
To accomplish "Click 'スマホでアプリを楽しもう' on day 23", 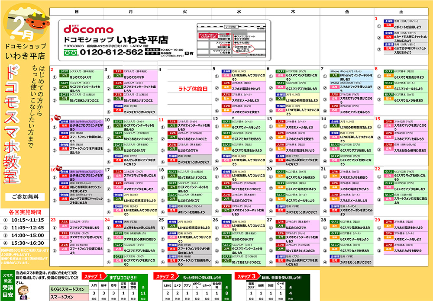I will (x=84, y=227).
